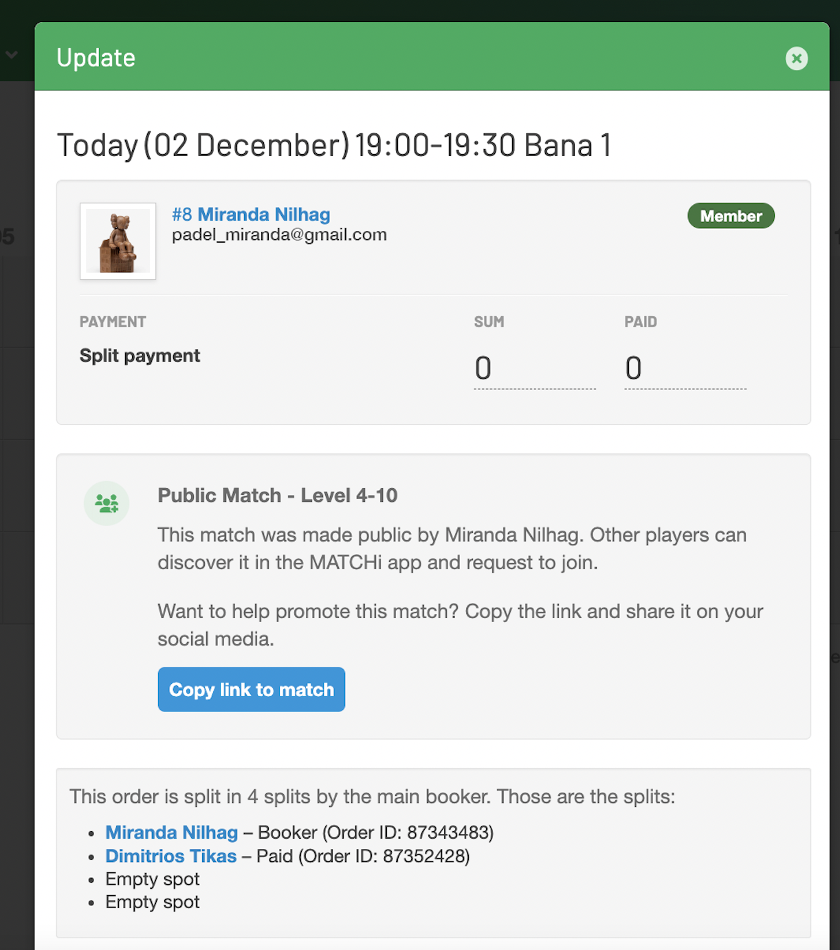This screenshot has height=950, width=840.
Task: Click the padel_miranda@gmail.com email text
Action: coord(279,235)
